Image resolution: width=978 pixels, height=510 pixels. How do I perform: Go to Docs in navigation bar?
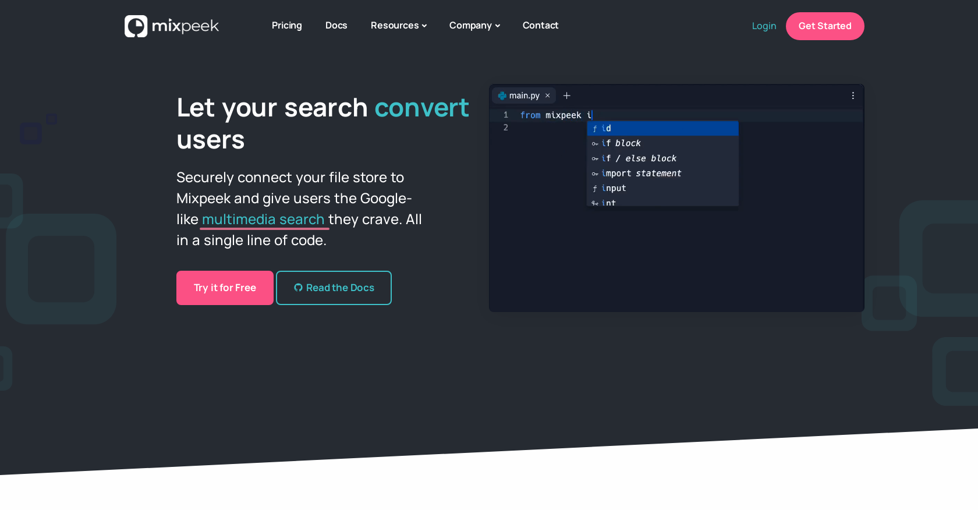[336, 26]
